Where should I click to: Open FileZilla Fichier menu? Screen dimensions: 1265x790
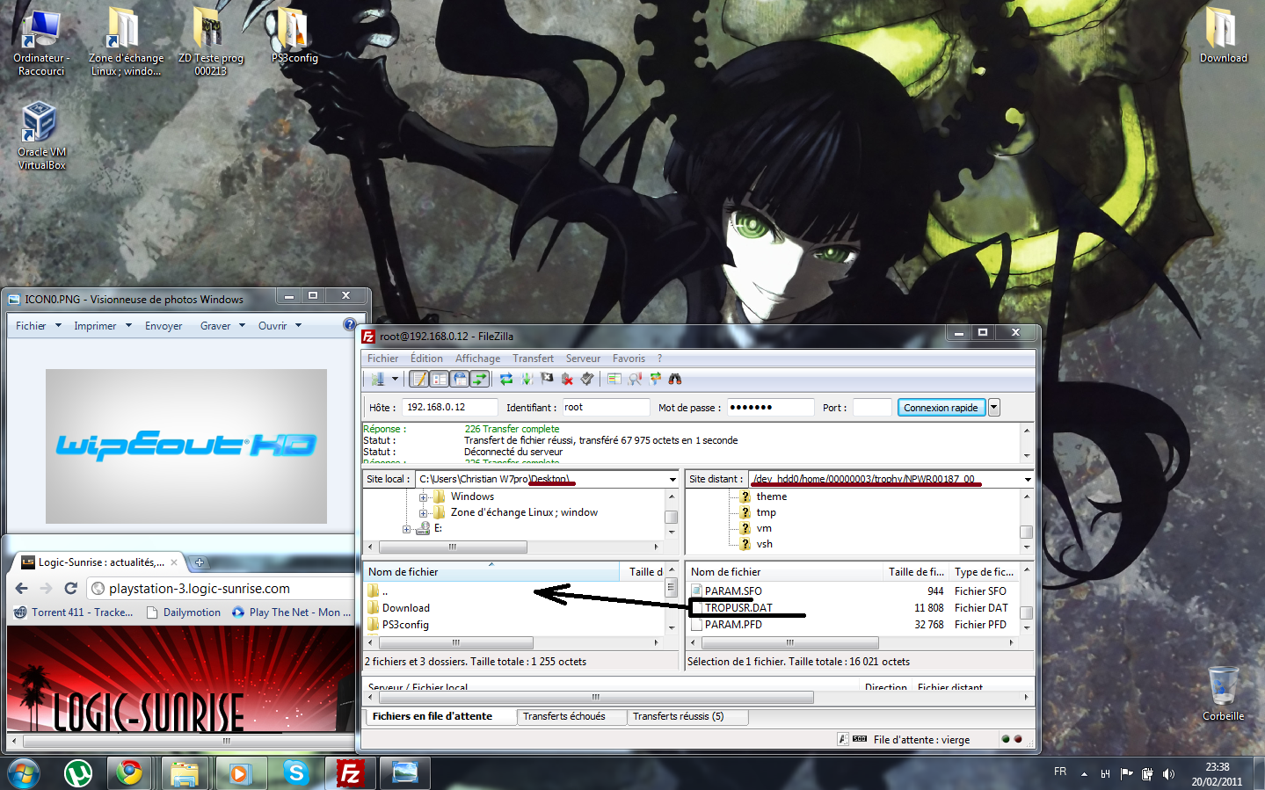382,359
